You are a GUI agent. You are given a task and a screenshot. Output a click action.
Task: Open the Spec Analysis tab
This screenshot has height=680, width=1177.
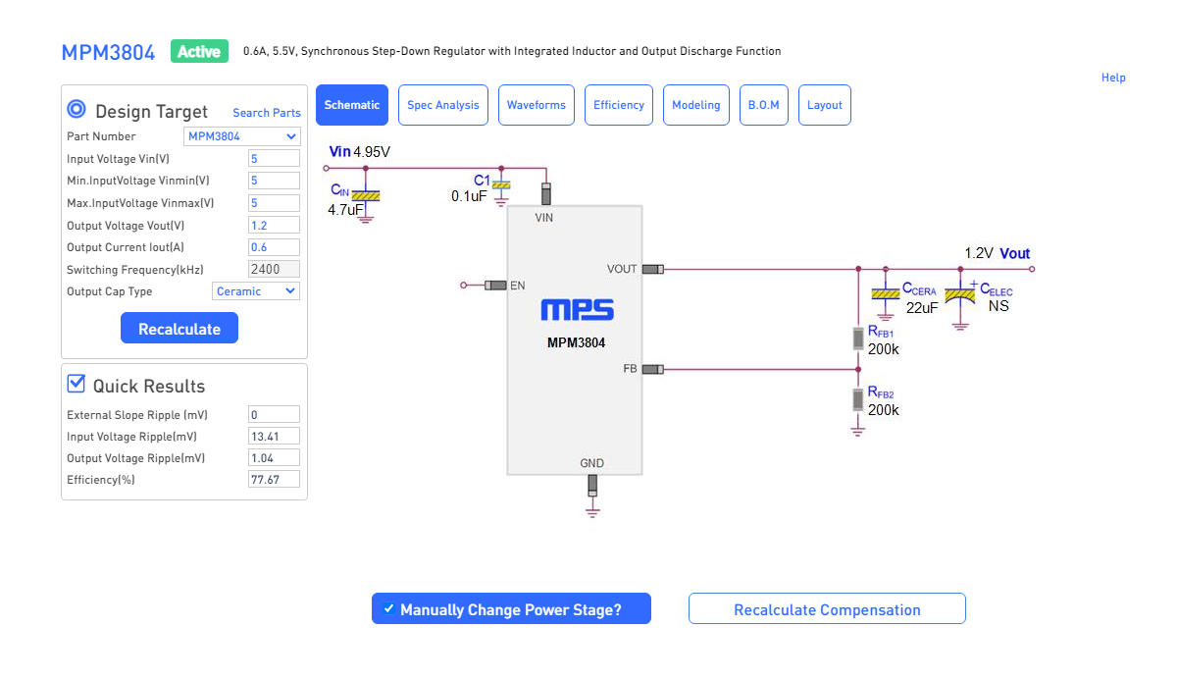pos(443,105)
